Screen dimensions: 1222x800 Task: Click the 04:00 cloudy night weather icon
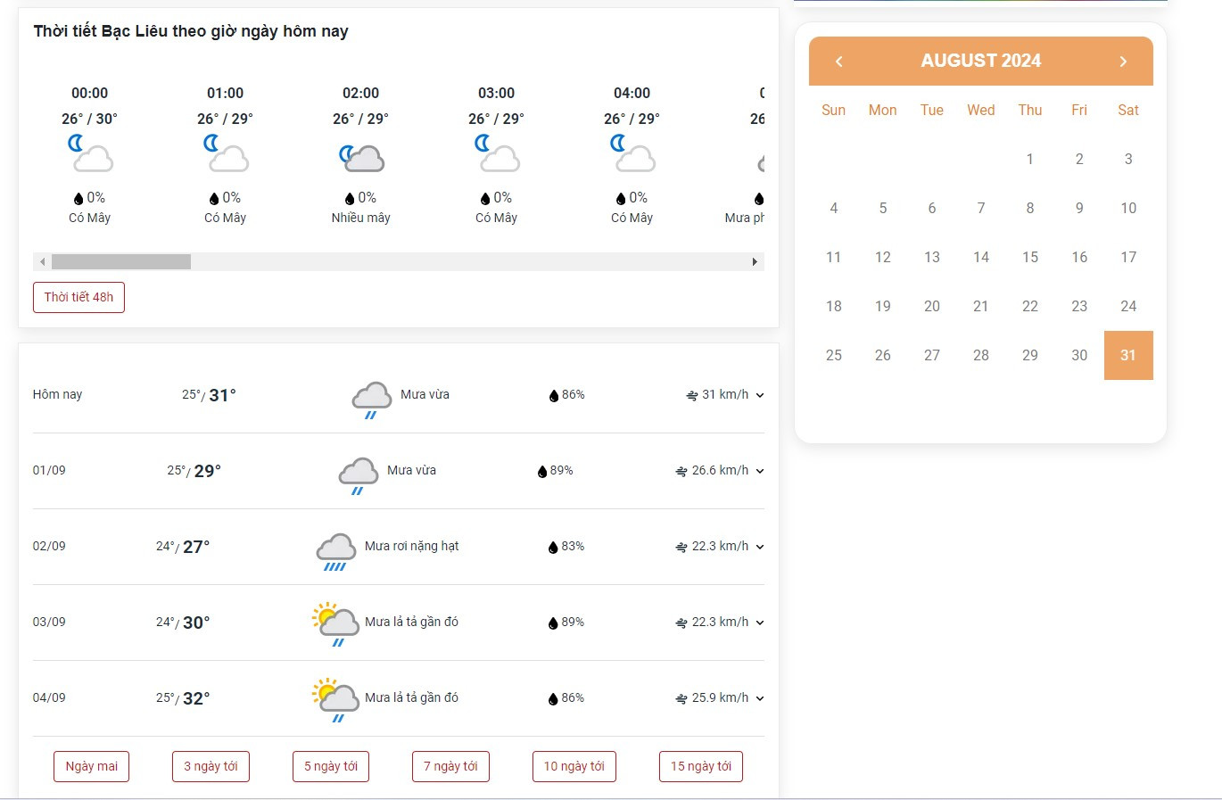(632, 153)
